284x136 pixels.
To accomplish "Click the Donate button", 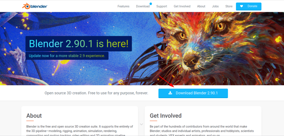I will click(x=248, y=6).
